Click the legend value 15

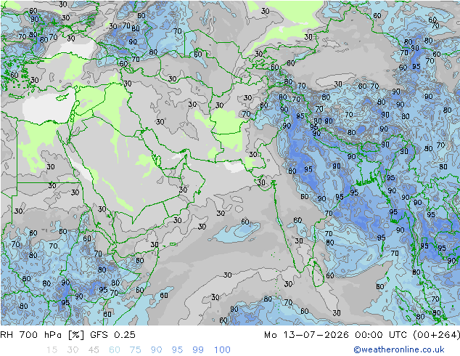coord(52,350)
